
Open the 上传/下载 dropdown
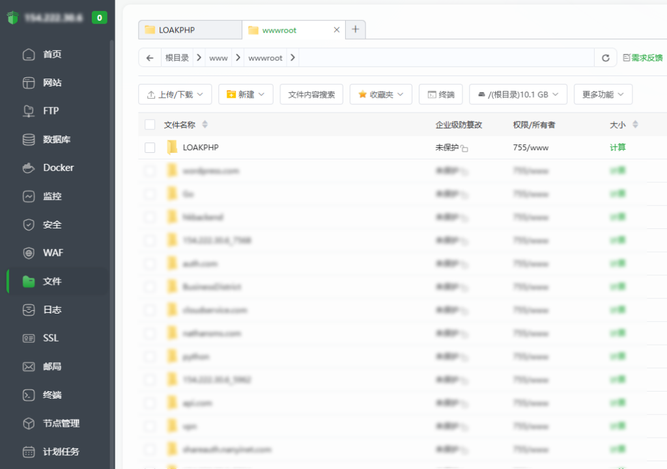pyautogui.click(x=175, y=94)
